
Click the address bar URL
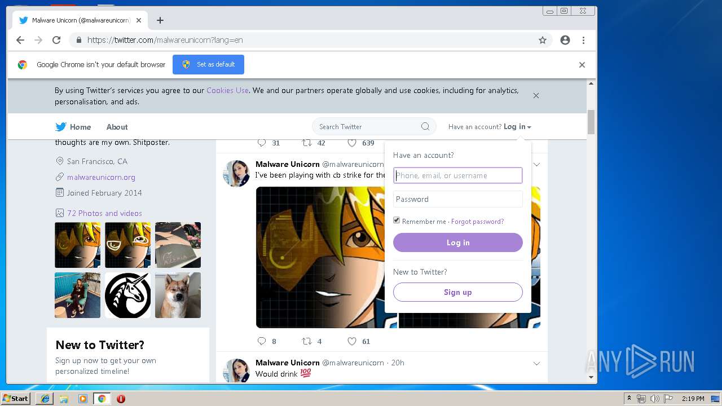(165, 40)
